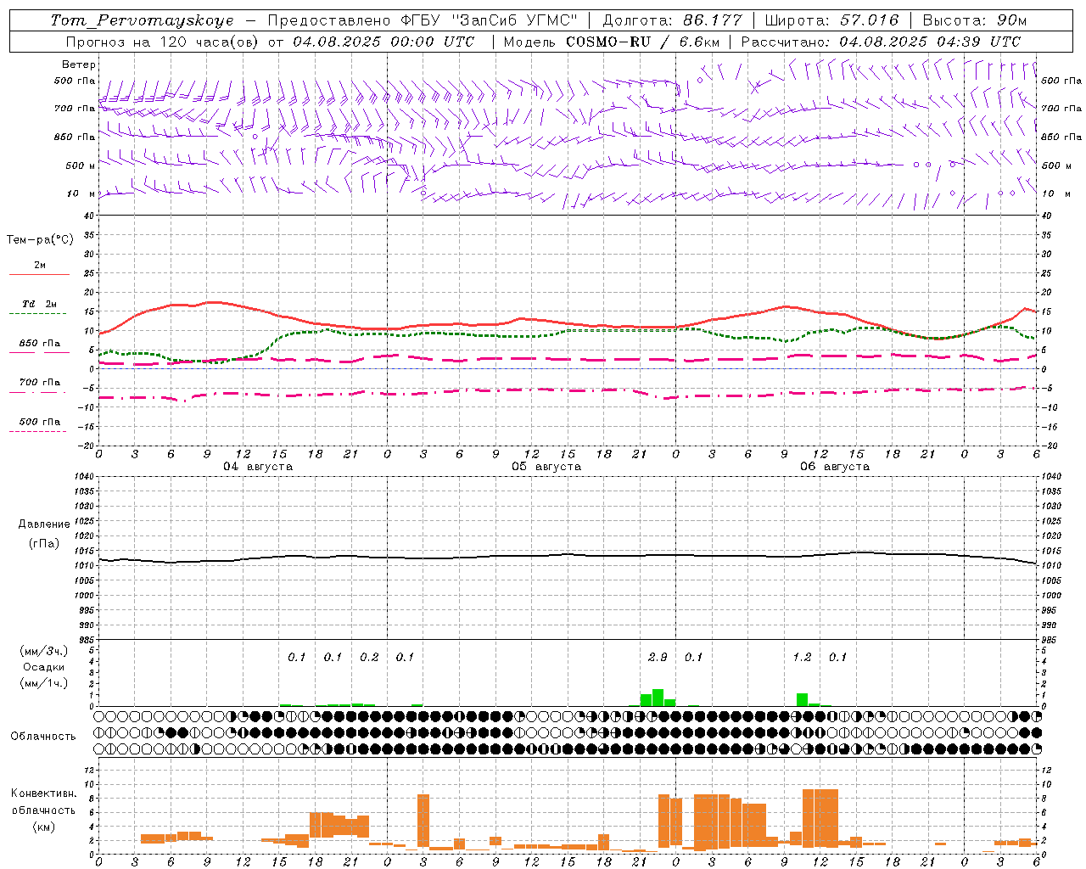Select the data provider text ФГБУ "ЗапСиб УГМС"
The image size is (1086, 869).
coord(488,20)
